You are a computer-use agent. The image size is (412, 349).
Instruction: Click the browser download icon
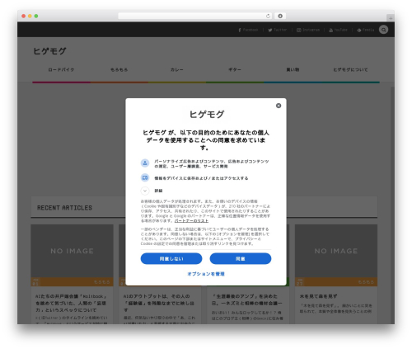click(280, 16)
